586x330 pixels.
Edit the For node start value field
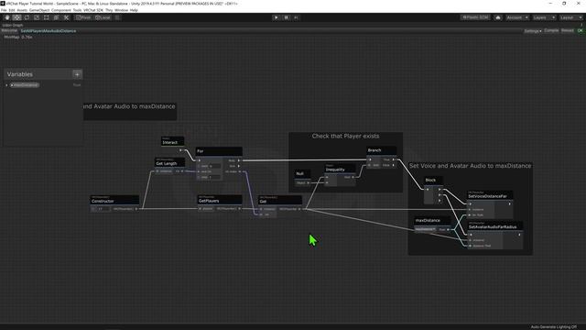click(x=215, y=166)
